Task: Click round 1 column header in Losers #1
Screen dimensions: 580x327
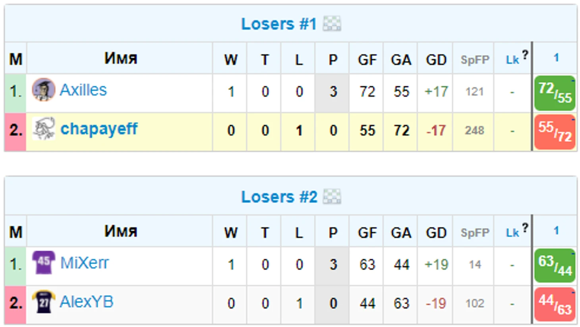Action: point(556,58)
